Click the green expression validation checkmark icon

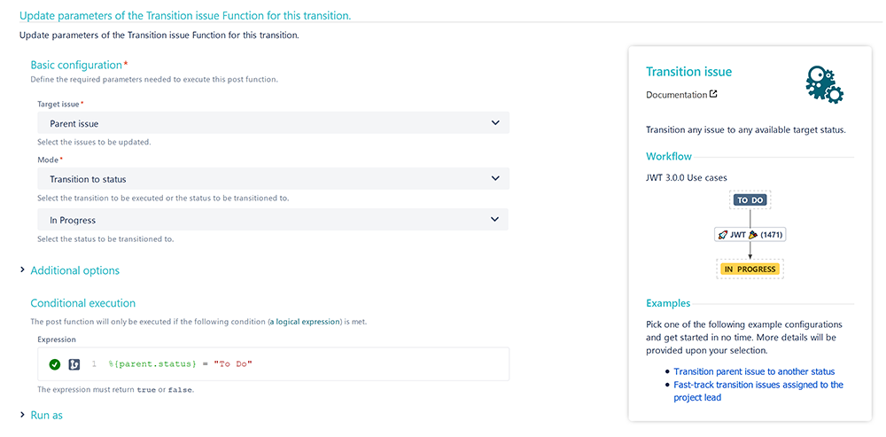[54, 364]
